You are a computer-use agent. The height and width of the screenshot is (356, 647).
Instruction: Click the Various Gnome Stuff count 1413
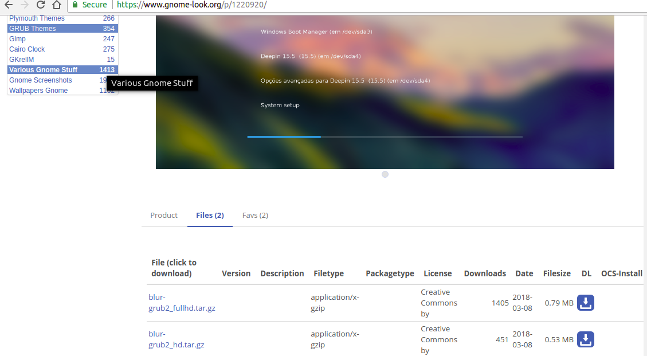pos(107,70)
